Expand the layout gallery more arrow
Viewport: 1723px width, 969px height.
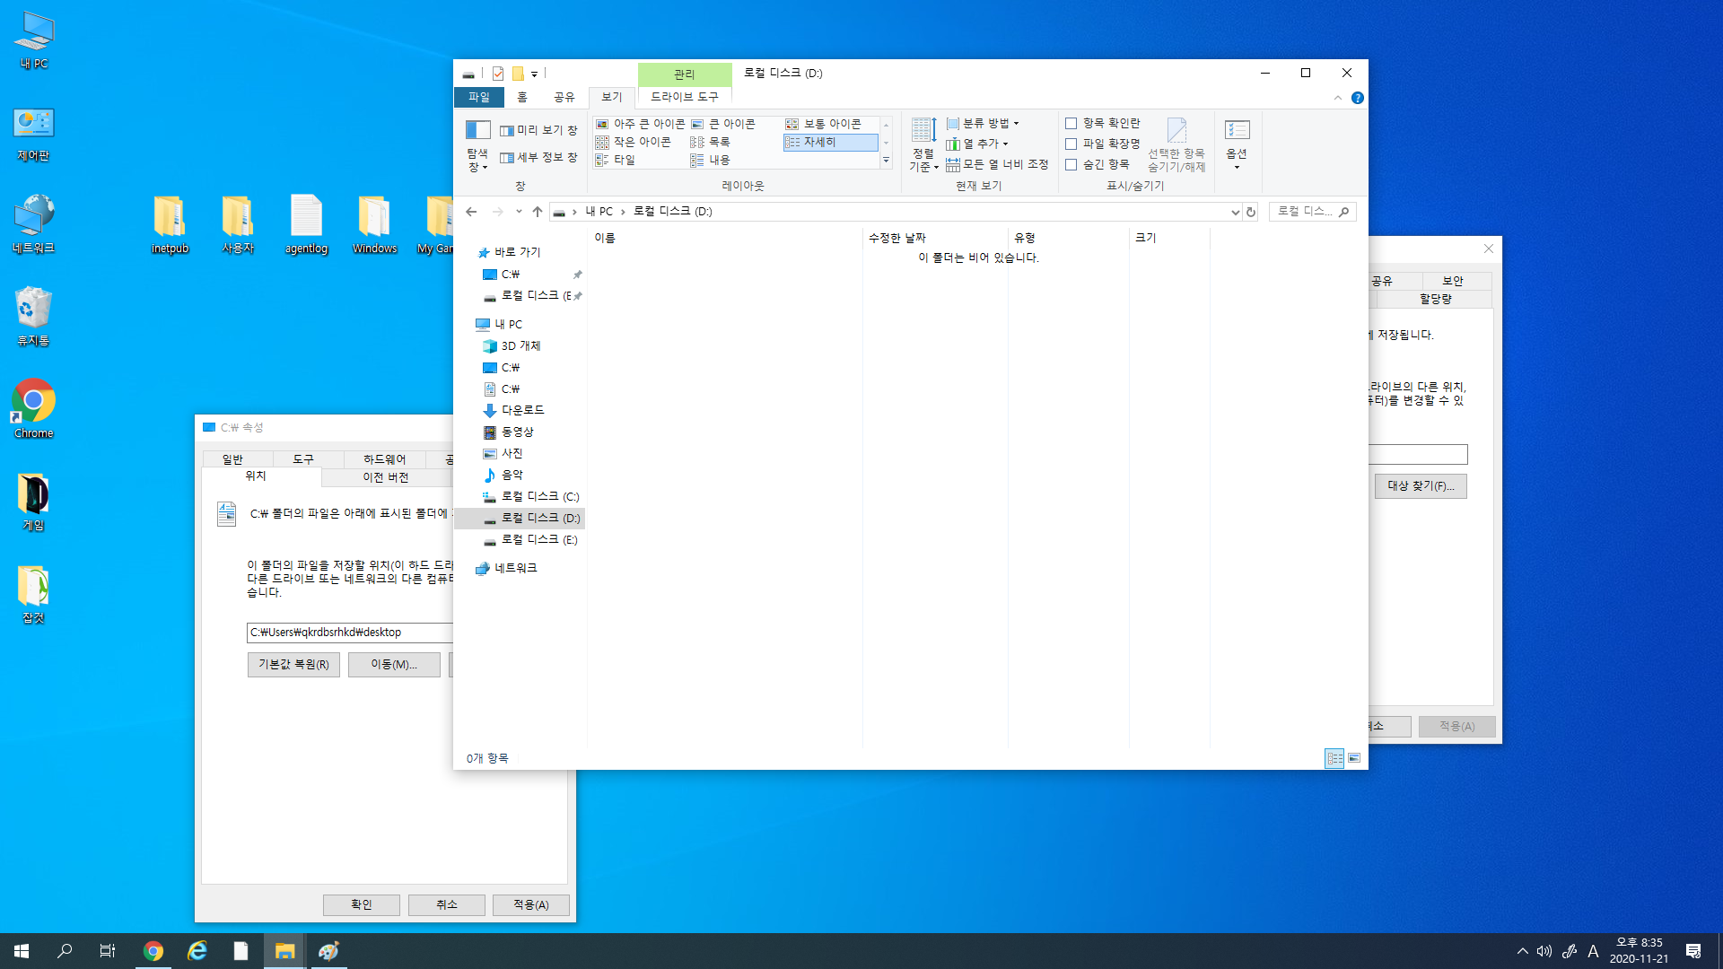pyautogui.click(x=886, y=161)
